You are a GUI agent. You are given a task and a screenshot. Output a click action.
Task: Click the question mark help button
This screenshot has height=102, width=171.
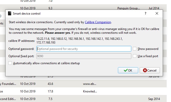tap(145, 13)
